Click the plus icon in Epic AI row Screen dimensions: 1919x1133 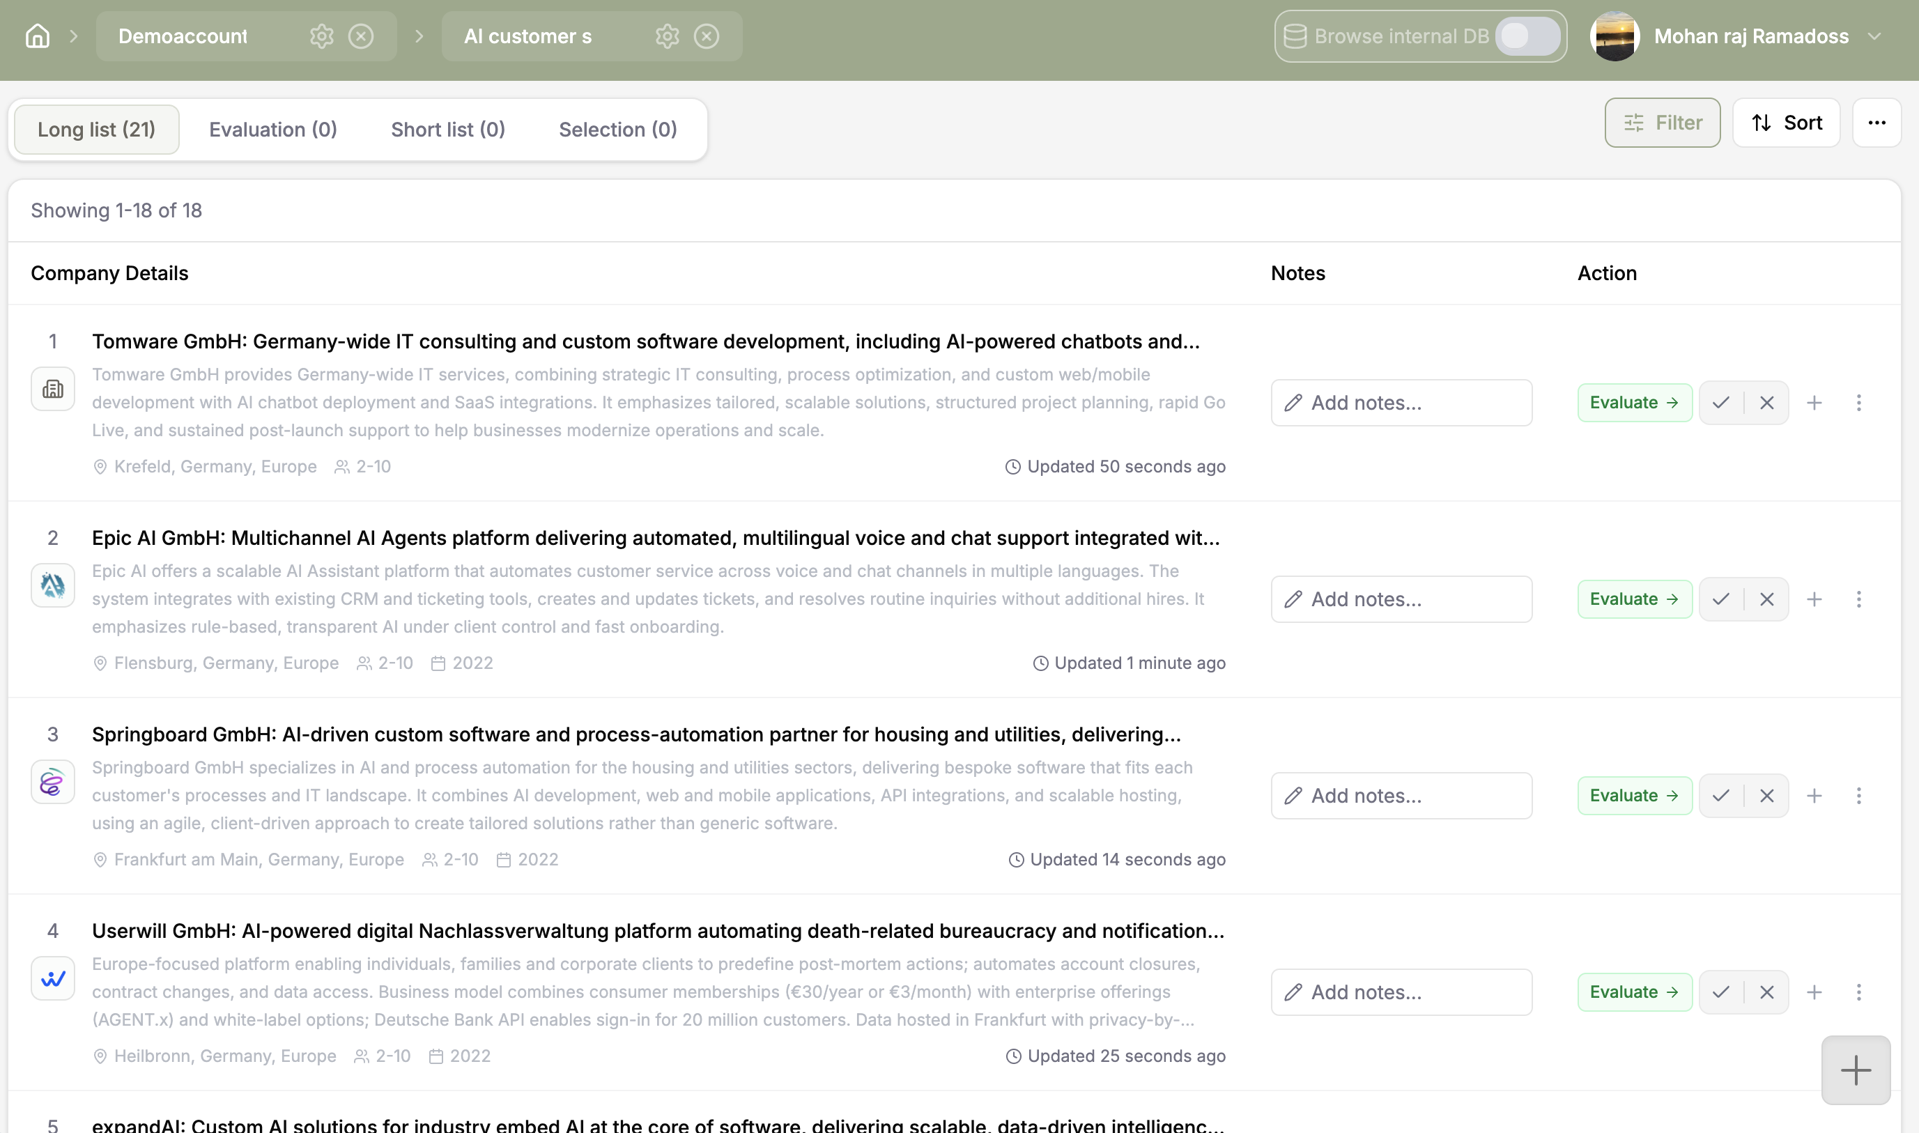1814,599
